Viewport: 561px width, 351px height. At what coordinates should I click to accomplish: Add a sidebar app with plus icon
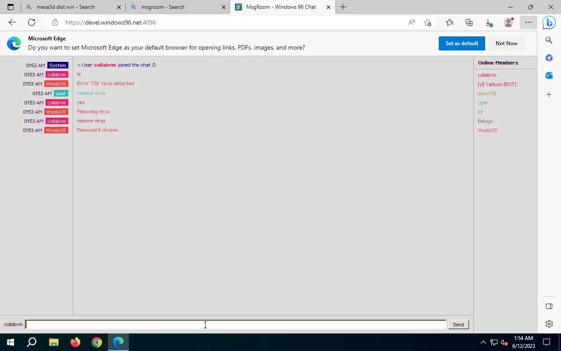(x=549, y=94)
